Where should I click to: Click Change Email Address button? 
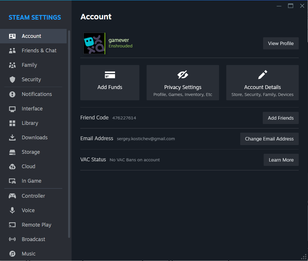[x=269, y=139]
